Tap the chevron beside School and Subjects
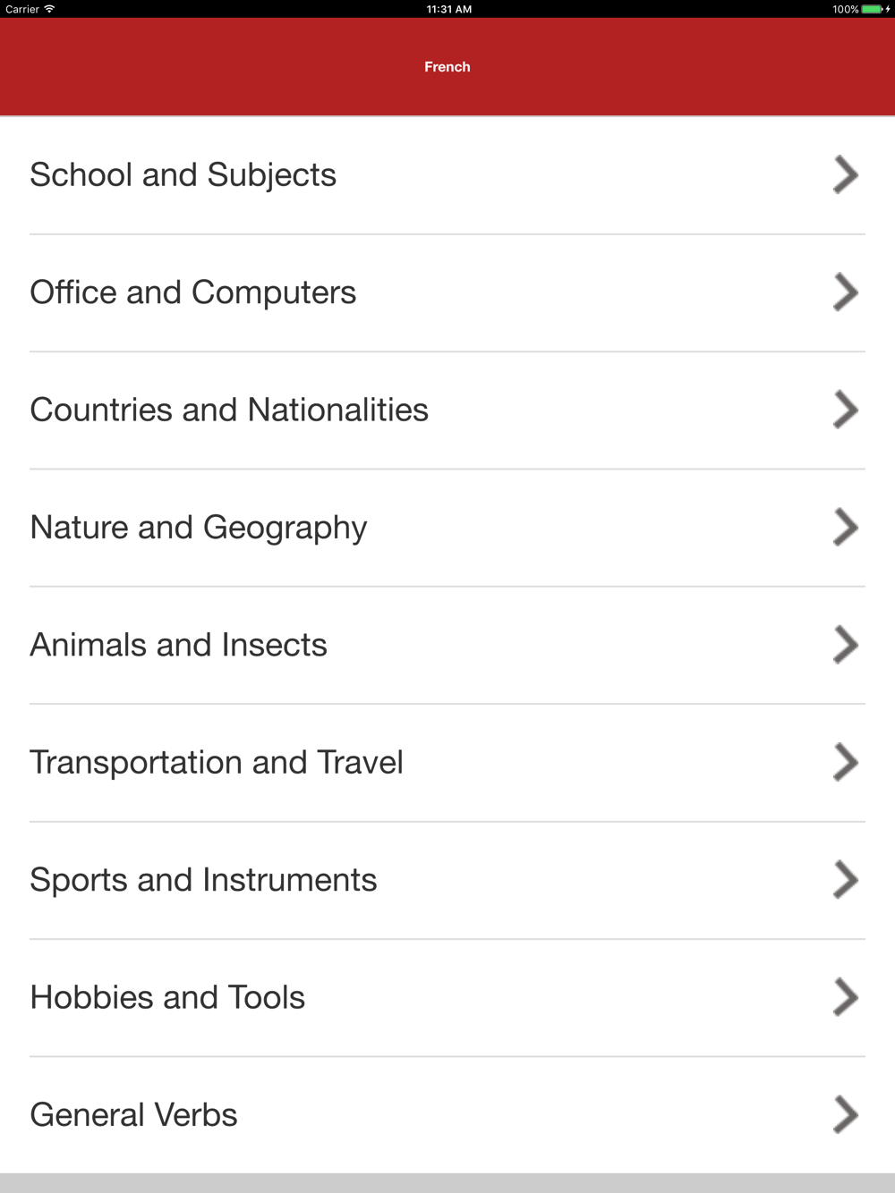The width and height of the screenshot is (895, 1193). (845, 175)
